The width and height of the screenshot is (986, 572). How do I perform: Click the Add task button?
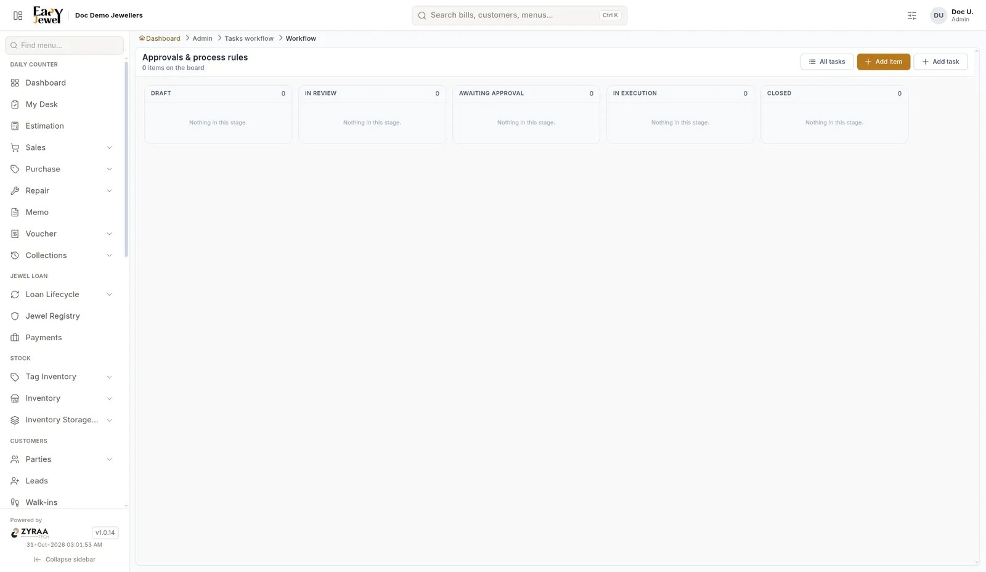coord(940,62)
